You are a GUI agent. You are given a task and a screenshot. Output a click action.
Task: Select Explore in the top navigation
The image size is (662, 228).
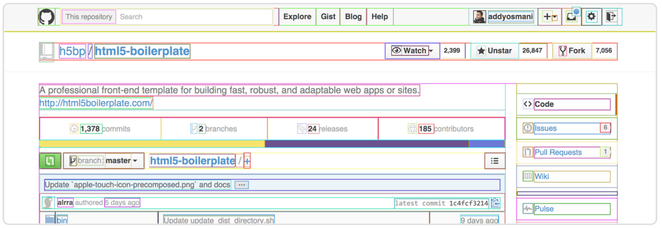[x=297, y=17]
